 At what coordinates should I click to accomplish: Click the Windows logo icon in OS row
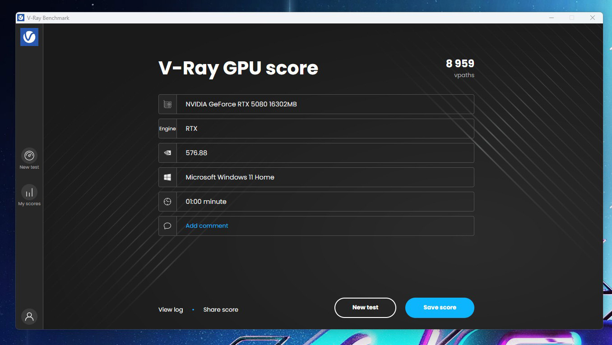point(167,177)
